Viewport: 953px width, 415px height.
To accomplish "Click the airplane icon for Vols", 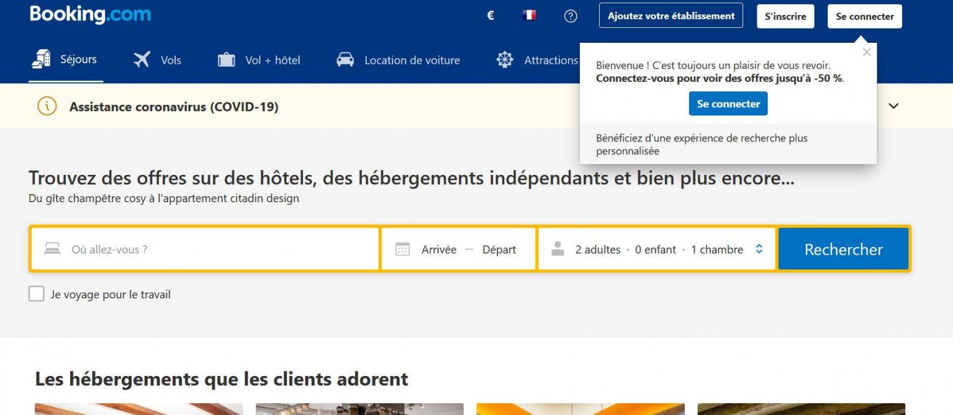I will 142,60.
